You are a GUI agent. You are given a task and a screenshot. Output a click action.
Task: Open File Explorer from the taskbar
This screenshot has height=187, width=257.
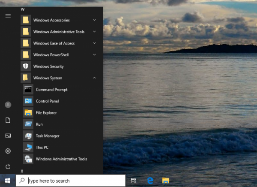click(165, 181)
